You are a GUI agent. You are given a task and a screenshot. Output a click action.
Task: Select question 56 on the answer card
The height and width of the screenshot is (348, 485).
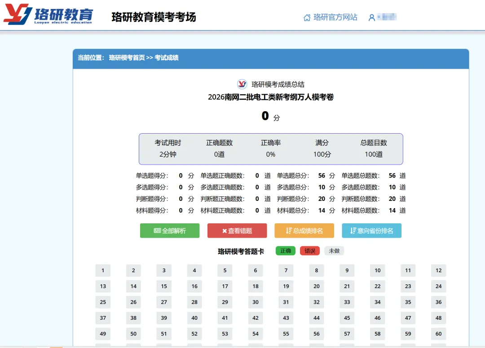click(x=316, y=334)
